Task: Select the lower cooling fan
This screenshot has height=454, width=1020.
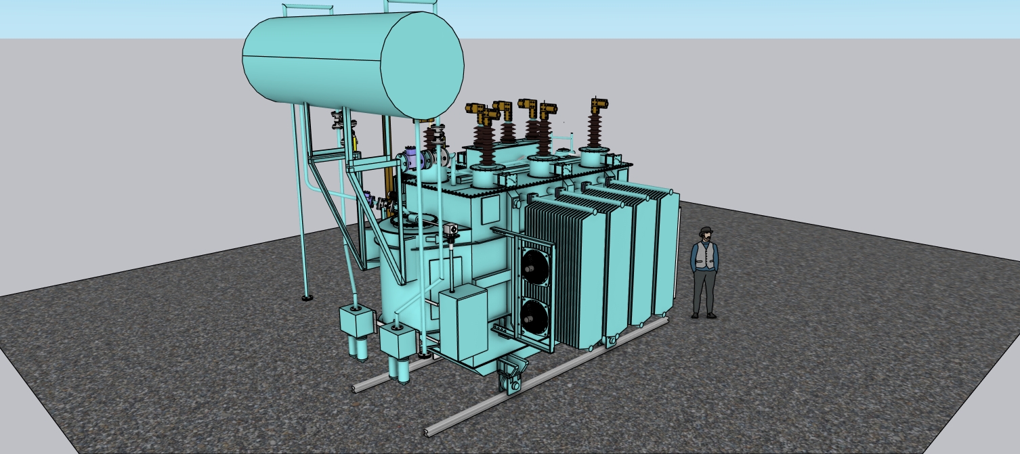Action: point(535,317)
